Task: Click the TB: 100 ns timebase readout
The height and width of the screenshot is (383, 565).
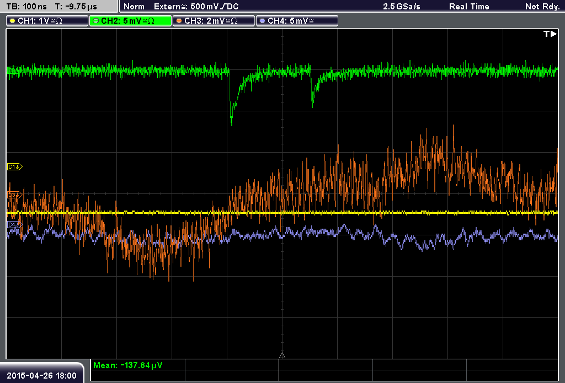Action: click(26, 7)
